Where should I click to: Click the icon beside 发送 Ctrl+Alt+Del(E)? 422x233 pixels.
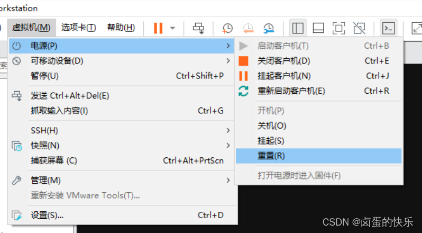tap(17, 96)
